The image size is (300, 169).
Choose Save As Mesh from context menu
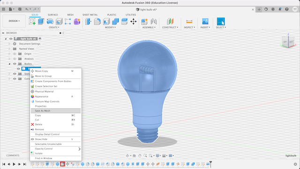coord(56,111)
